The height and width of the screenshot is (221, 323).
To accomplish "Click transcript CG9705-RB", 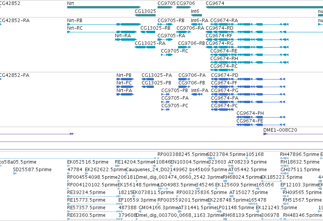I will click(171, 21).
